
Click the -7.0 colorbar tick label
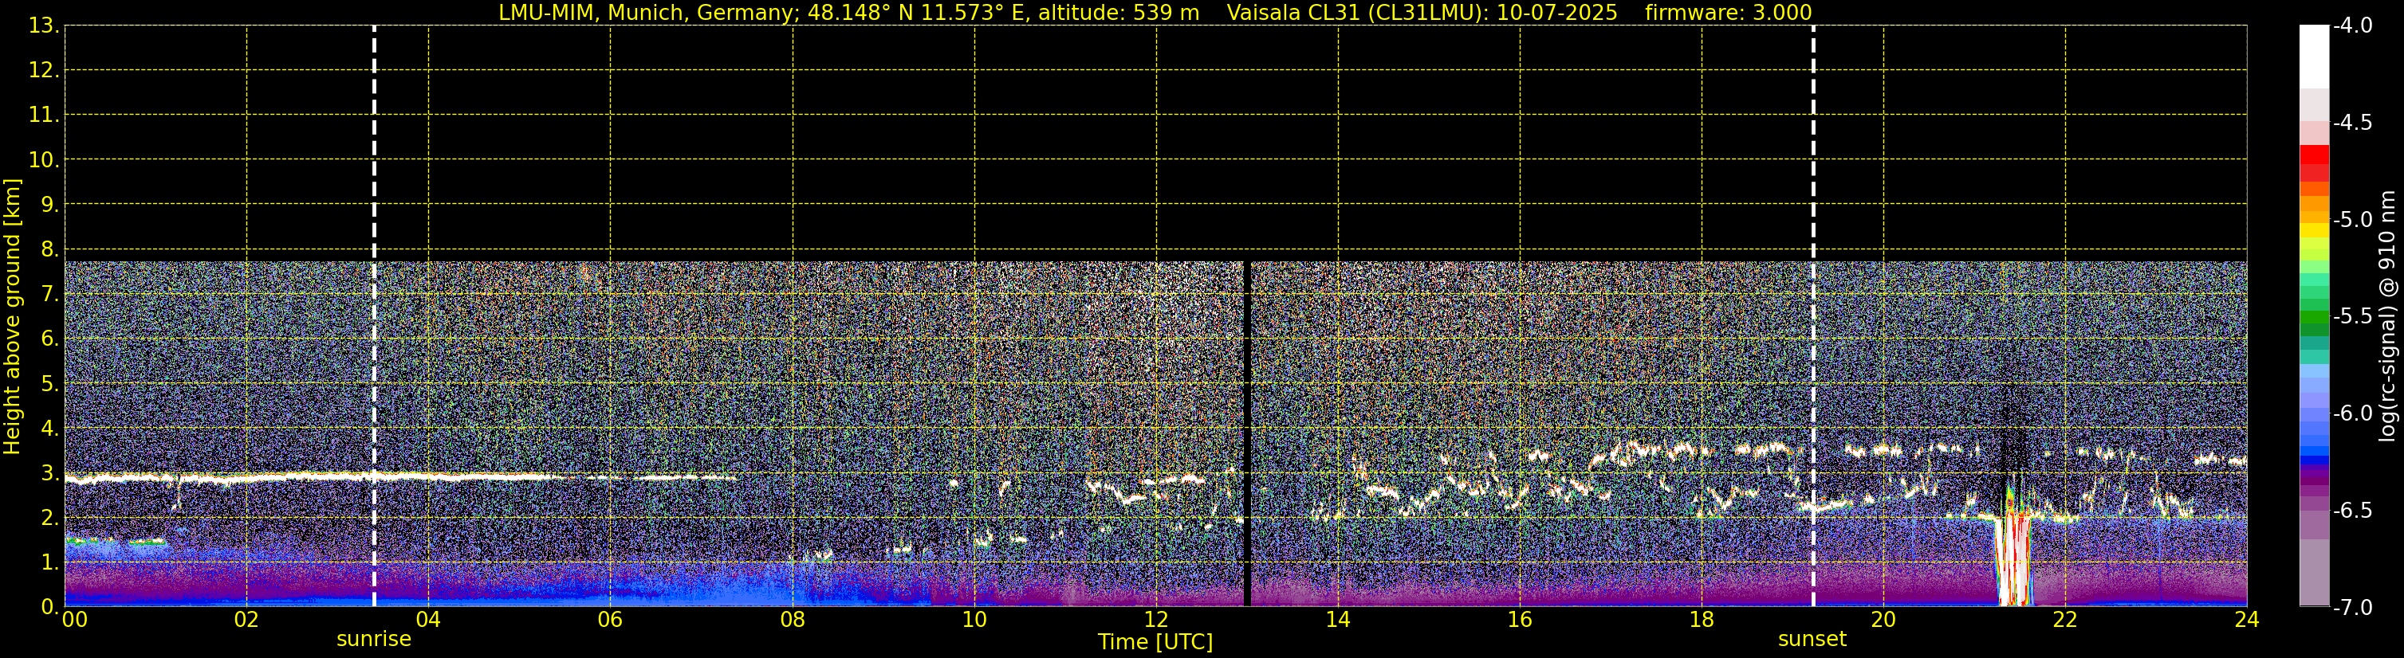coord(2351,608)
